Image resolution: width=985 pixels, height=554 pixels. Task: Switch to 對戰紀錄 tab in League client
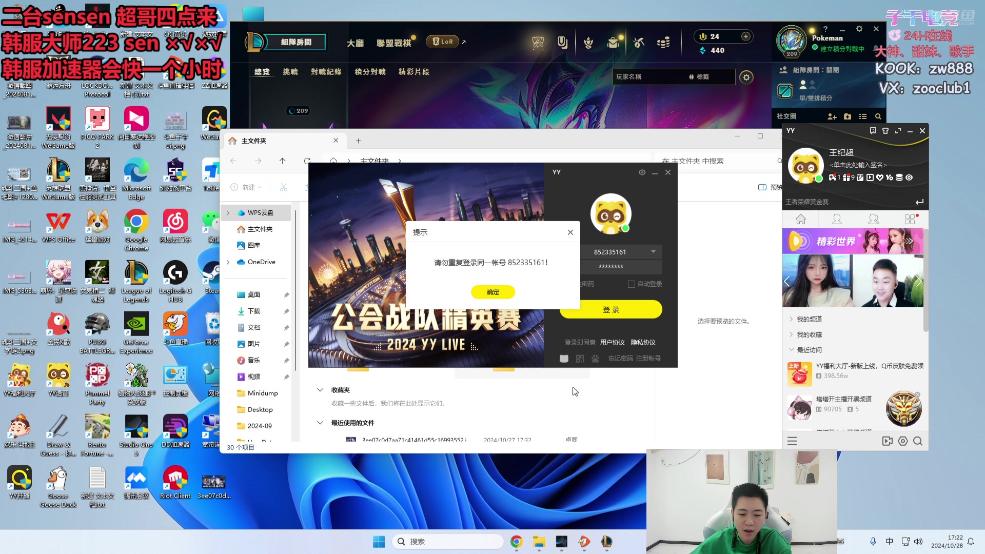(326, 72)
